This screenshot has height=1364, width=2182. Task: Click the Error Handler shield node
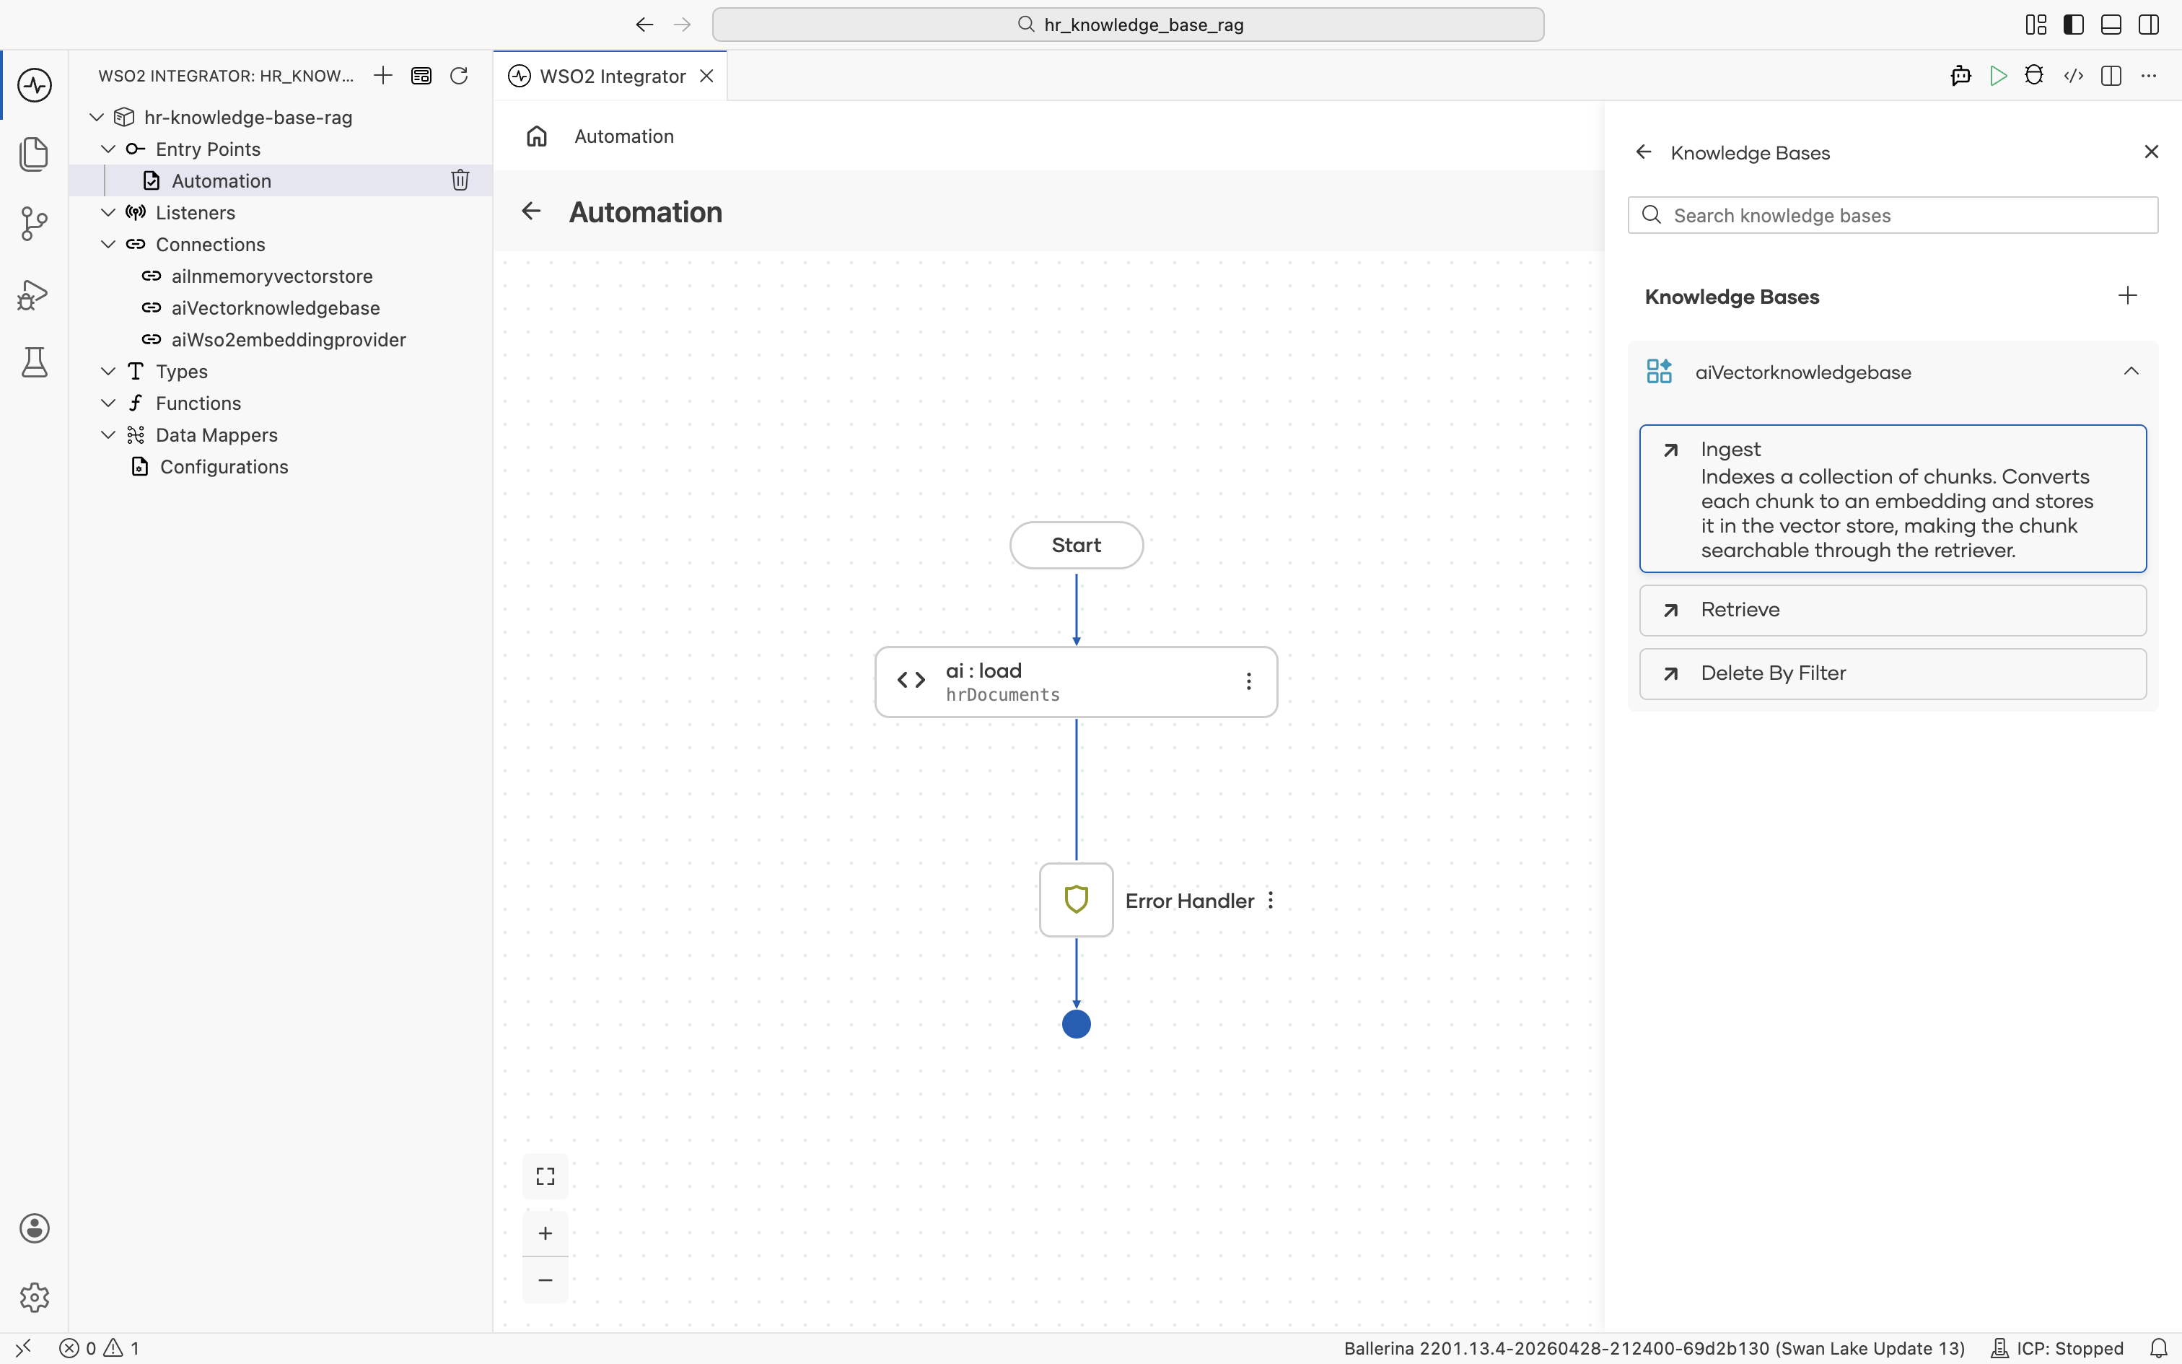pyautogui.click(x=1077, y=901)
